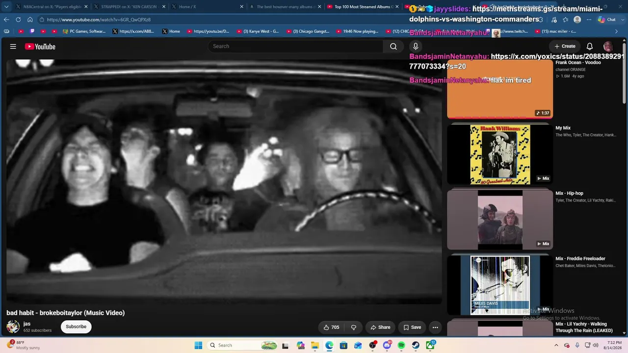View site information lock icon

42,20
